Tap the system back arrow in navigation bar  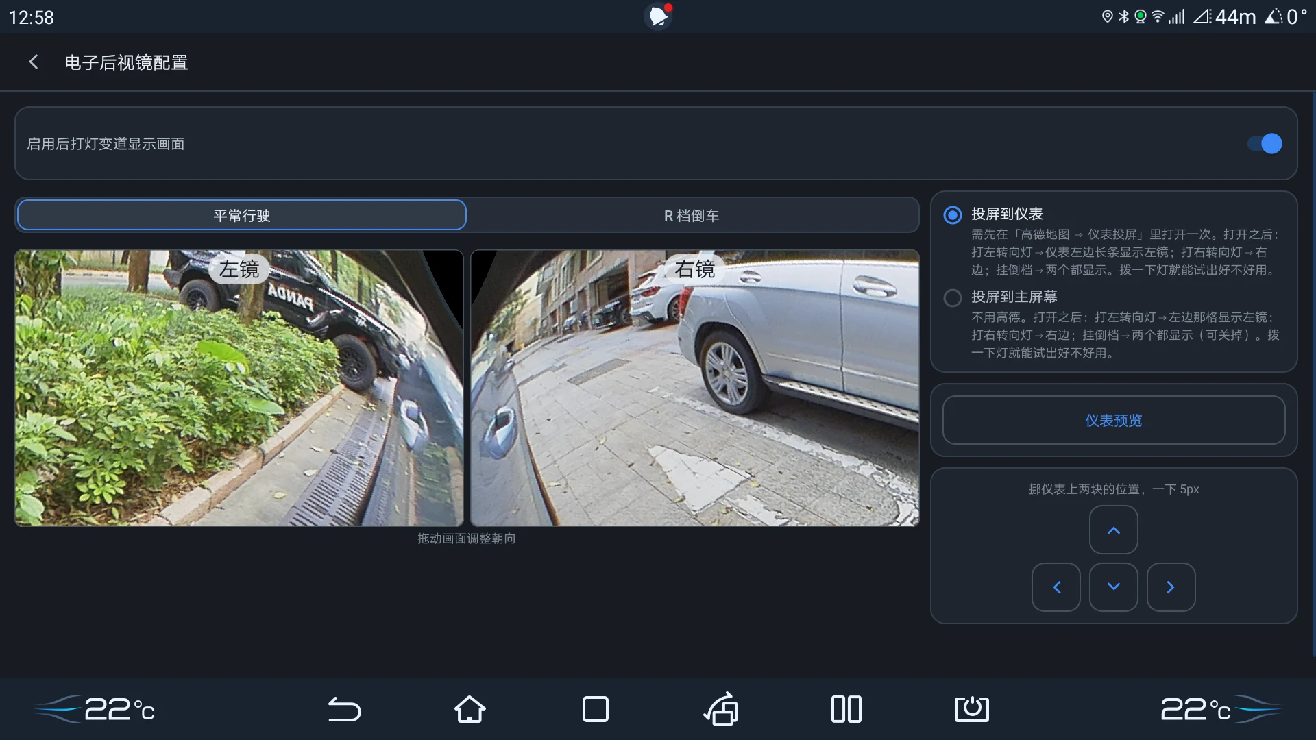[x=344, y=709]
